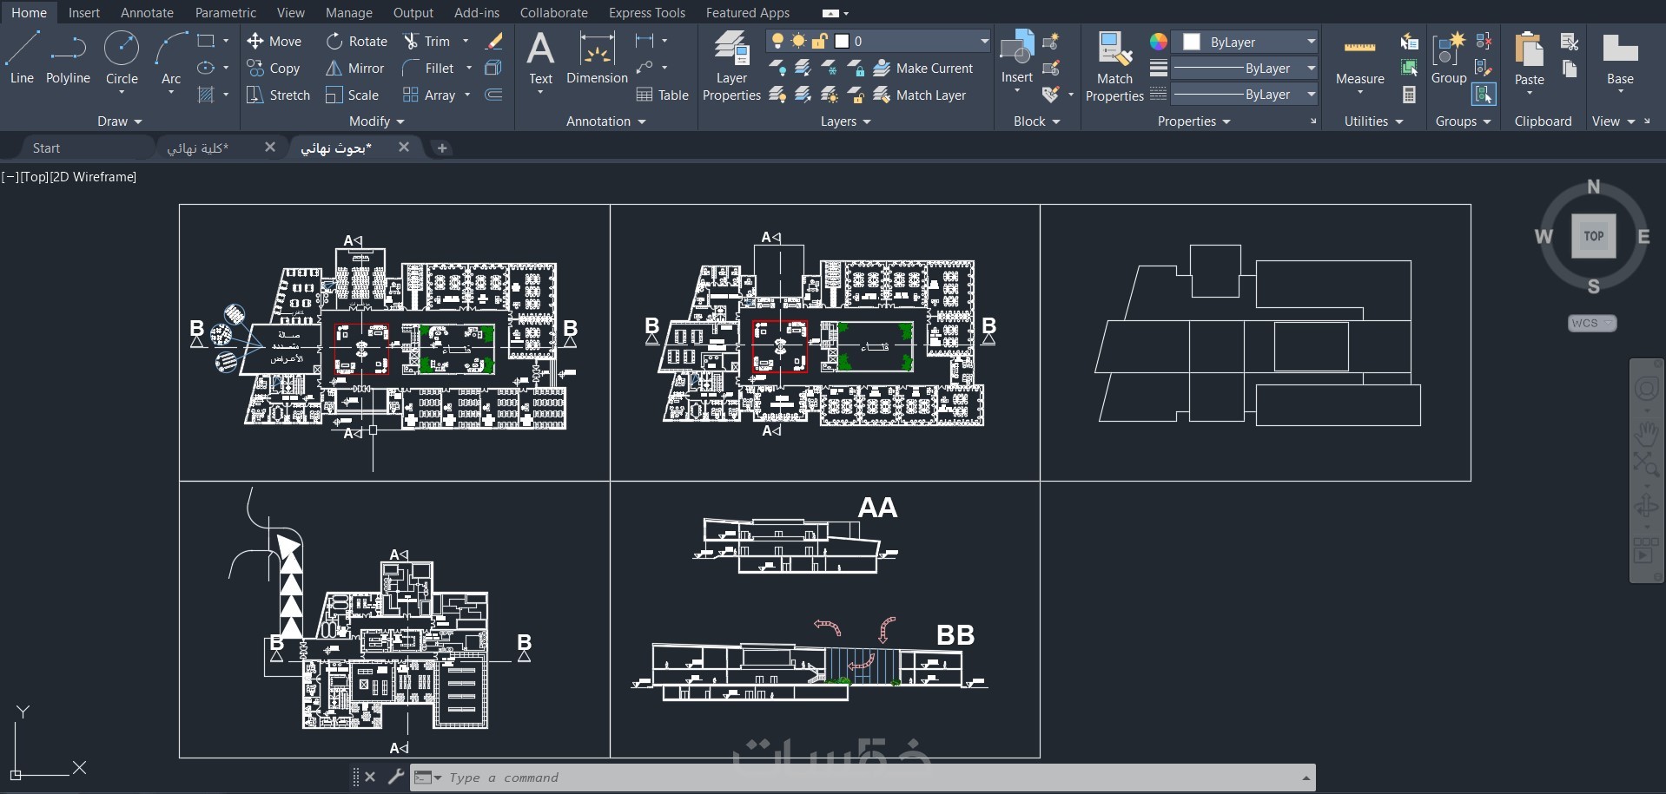Toggle layer 0 freeze sun icon

798,41
